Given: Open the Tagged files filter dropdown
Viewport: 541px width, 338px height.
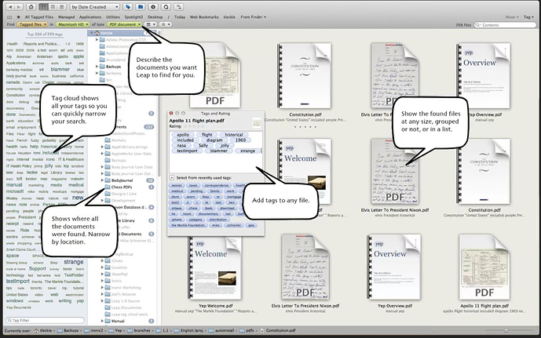Looking at the screenshot, I should 32,24.
